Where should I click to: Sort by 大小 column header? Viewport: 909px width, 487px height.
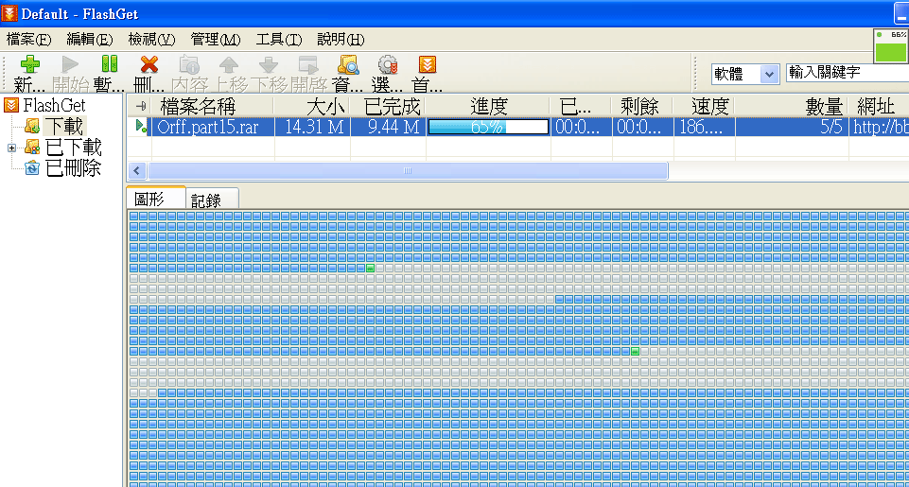click(x=312, y=107)
